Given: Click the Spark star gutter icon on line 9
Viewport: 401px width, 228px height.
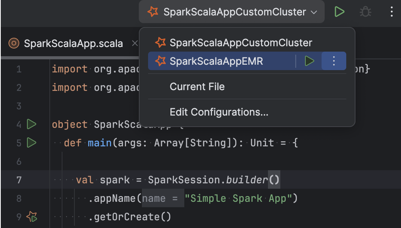Looking at the screenshot, I should [x=32, y=216].
